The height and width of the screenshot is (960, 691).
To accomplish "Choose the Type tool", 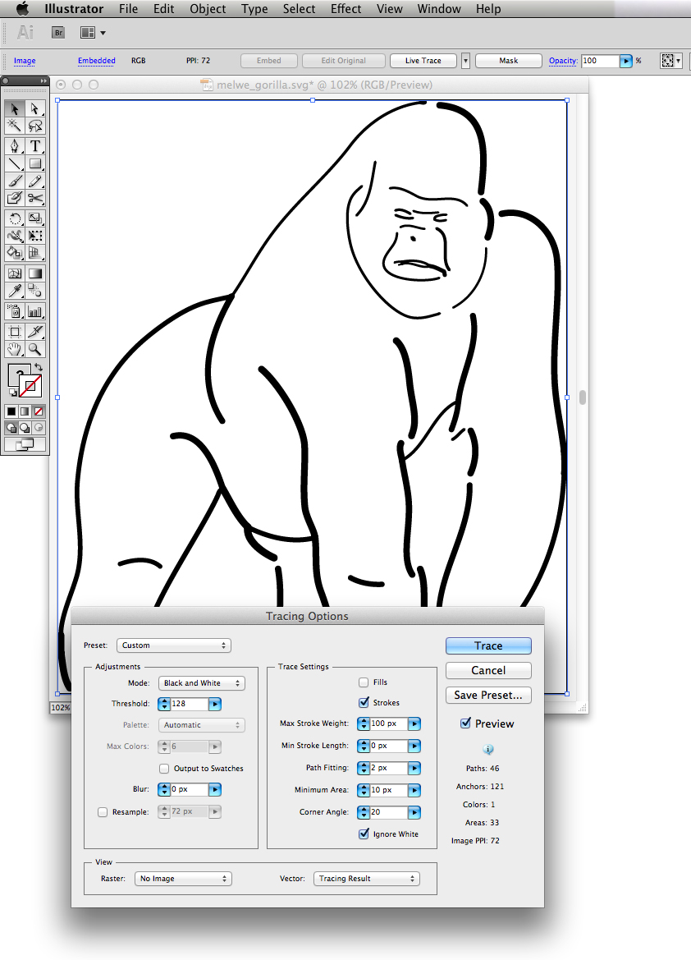I will tap(34, 145).
